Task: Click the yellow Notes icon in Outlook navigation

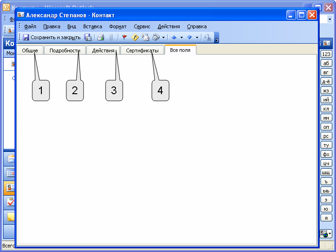Action: coord(11,217)
